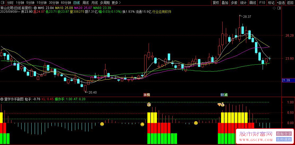Click the 操作手: 1.00 value

point(64,99)
